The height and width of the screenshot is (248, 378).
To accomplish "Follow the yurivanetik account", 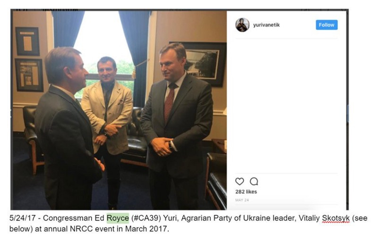I will [x=326, y=25].
